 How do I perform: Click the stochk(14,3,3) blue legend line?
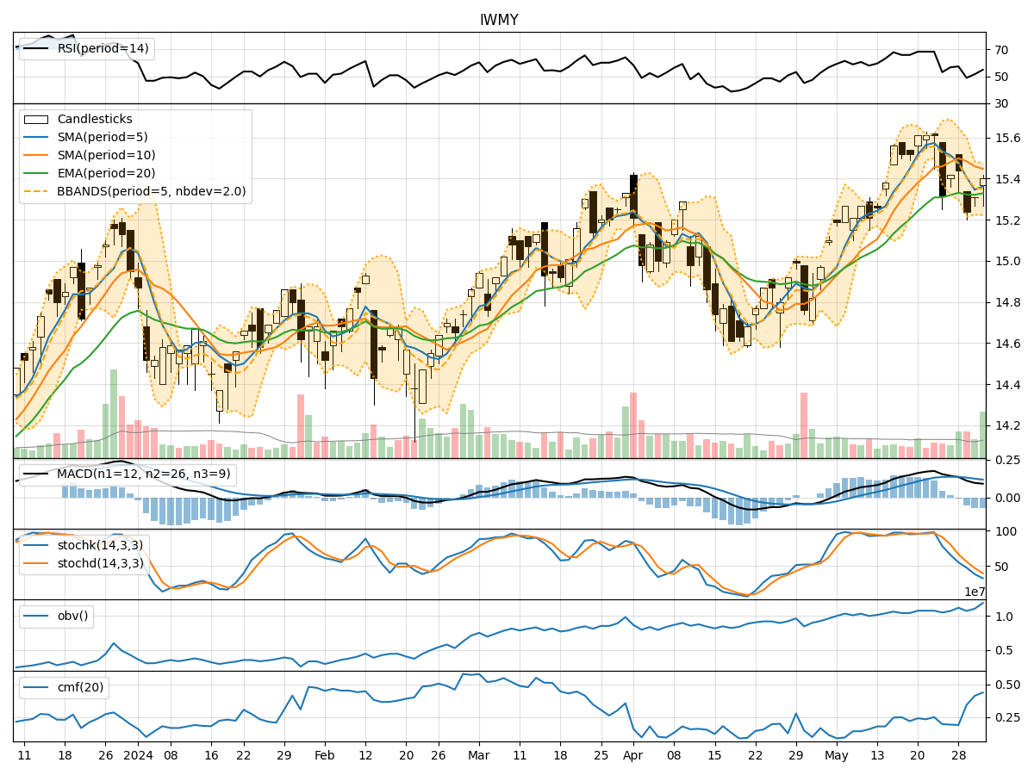tap(36, 546)
